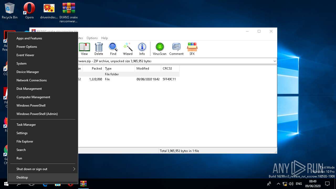Open the WinRAR Options menu
The width and height of the screenshot is (336, 189).
tap(92, 38)
